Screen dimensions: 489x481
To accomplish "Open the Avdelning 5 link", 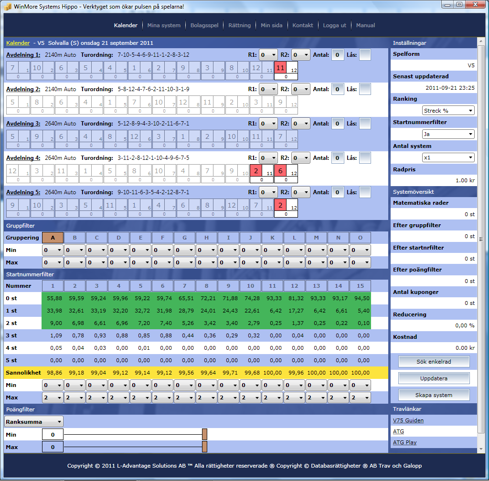I will (23, 192).
